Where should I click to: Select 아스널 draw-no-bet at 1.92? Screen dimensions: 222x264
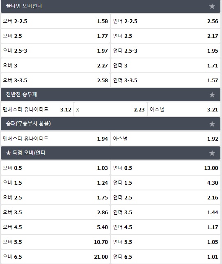165,139
